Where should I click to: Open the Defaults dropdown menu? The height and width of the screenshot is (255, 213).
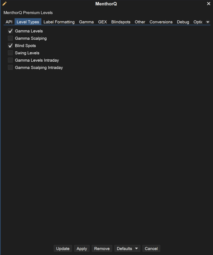tap(127, 248)
